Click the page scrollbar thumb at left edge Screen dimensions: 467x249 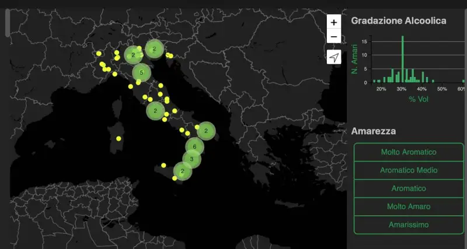8,23
